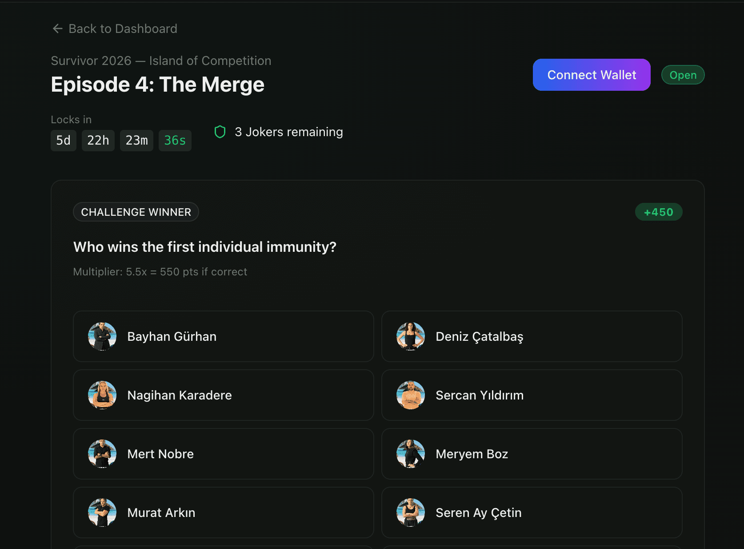This screenshot has width=744, height=549.
Task: Click the back arrow icon
Action: point(57,29)
